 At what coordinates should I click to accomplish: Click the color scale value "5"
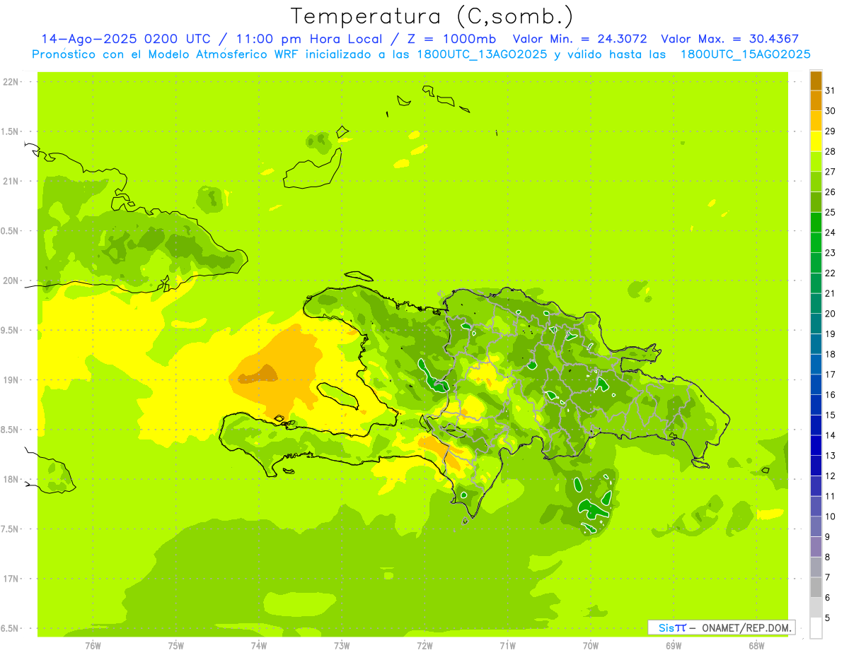point(828,618)
